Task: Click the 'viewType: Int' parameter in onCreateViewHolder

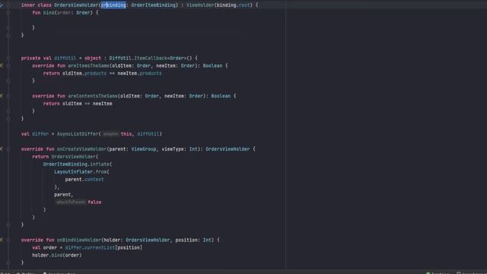Action: (180, 149)
